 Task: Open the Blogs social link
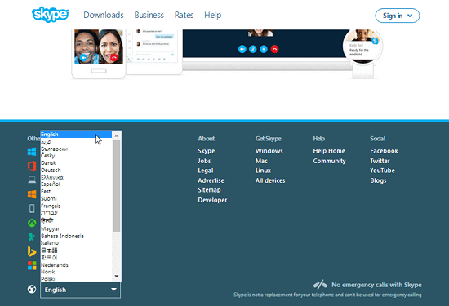378,180
